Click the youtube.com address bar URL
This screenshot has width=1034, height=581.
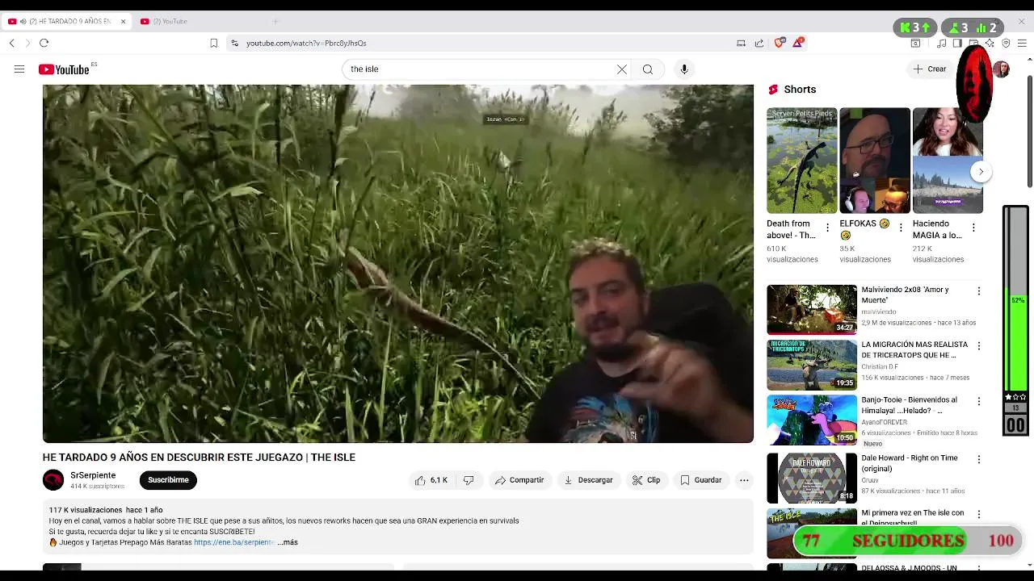(306, 44)
